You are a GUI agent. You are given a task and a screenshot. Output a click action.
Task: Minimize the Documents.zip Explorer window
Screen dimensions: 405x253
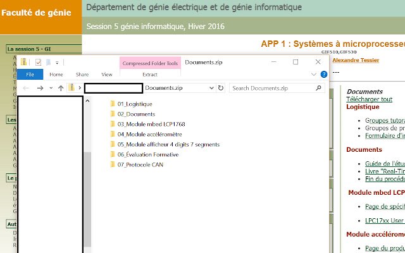(274, 62)
